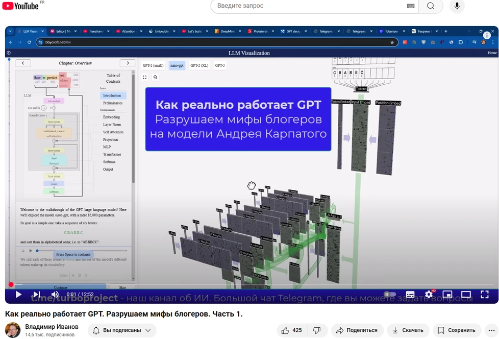Enable miniplayer mode
This screenshot has width=499, height=339.
[447, 295]
